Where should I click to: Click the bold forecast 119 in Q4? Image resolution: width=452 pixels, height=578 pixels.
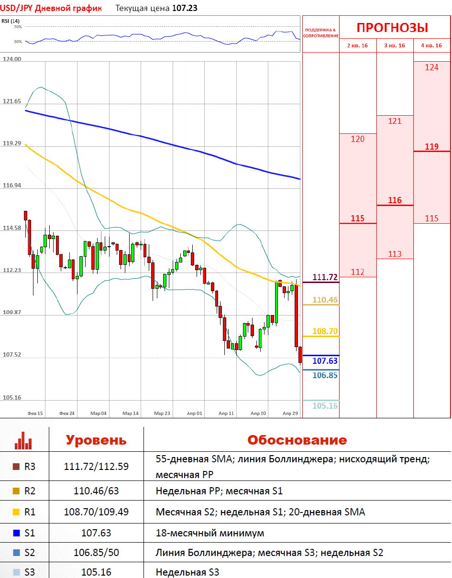click(x=431, y=146)
